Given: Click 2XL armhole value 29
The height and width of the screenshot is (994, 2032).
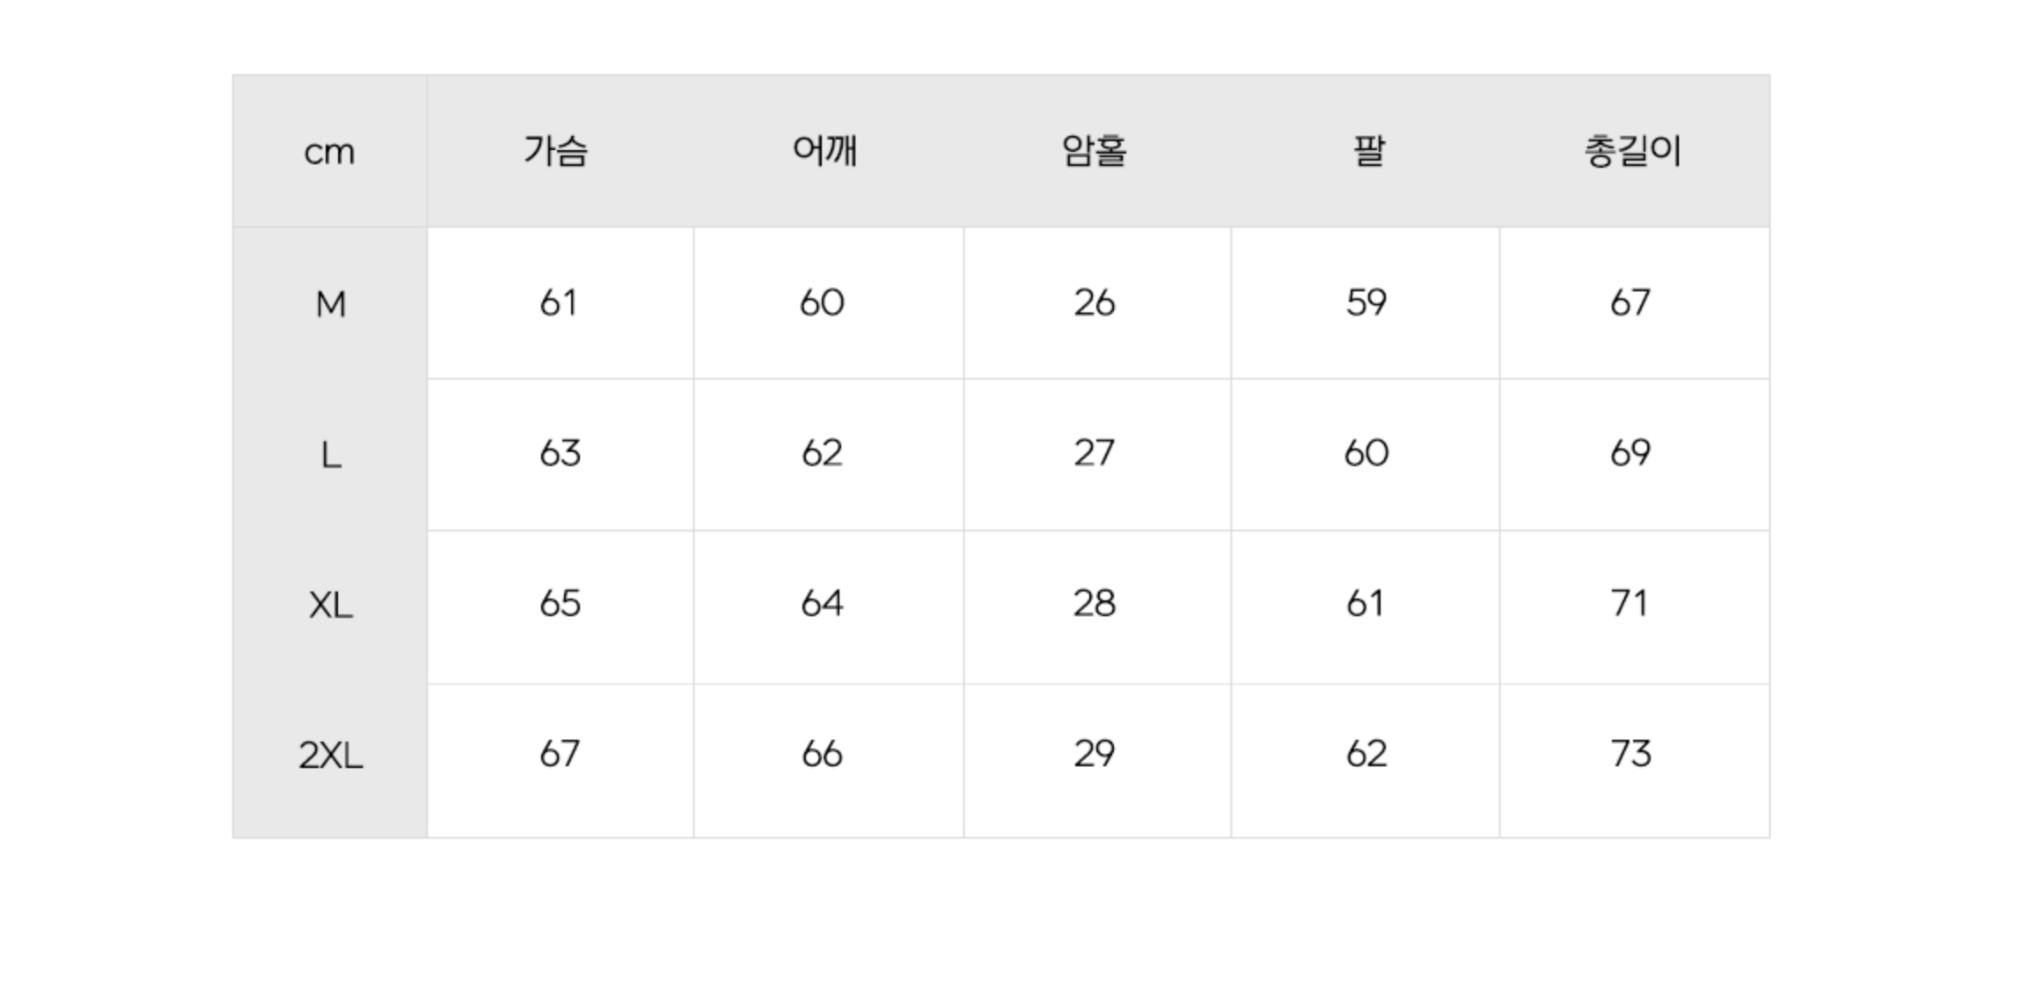Looking at the screenshot, I should [1094, 754].
